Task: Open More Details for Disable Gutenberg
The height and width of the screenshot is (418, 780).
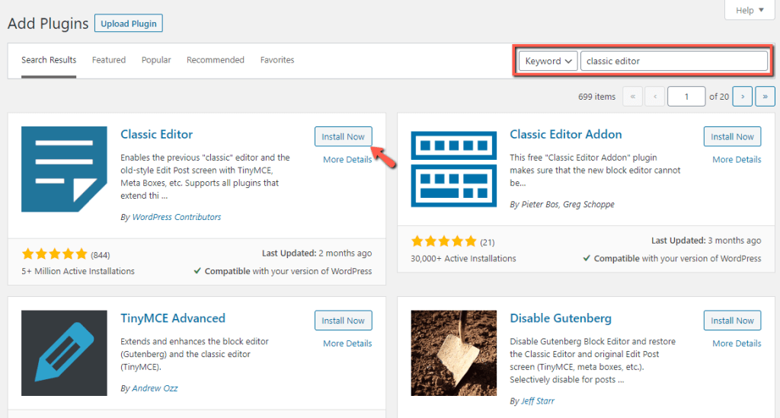Action: click(x=737, y=343)
